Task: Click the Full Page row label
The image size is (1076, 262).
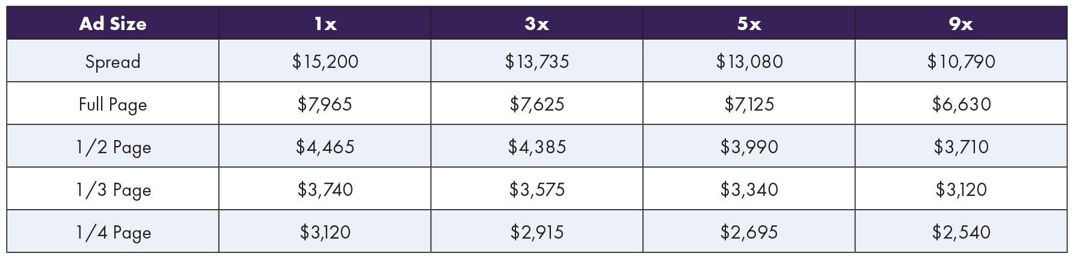Action: tap(112, 104)
